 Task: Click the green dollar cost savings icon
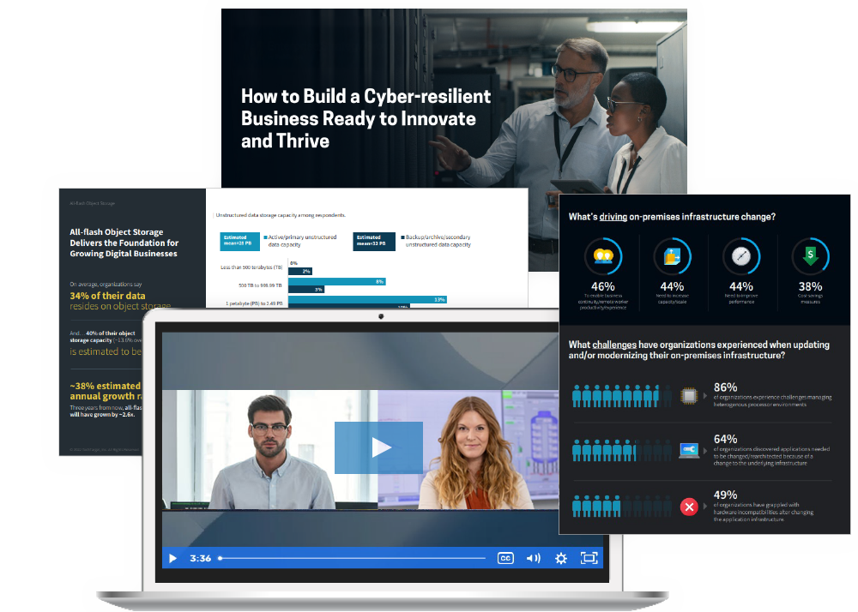(x=810, y=255)
